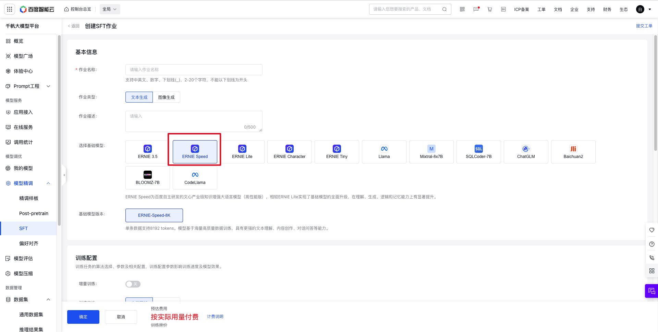Screen dimensions: 658x332
Task: Expand the Prompt工程 sidebar section
Action: (x=48, y=86)
